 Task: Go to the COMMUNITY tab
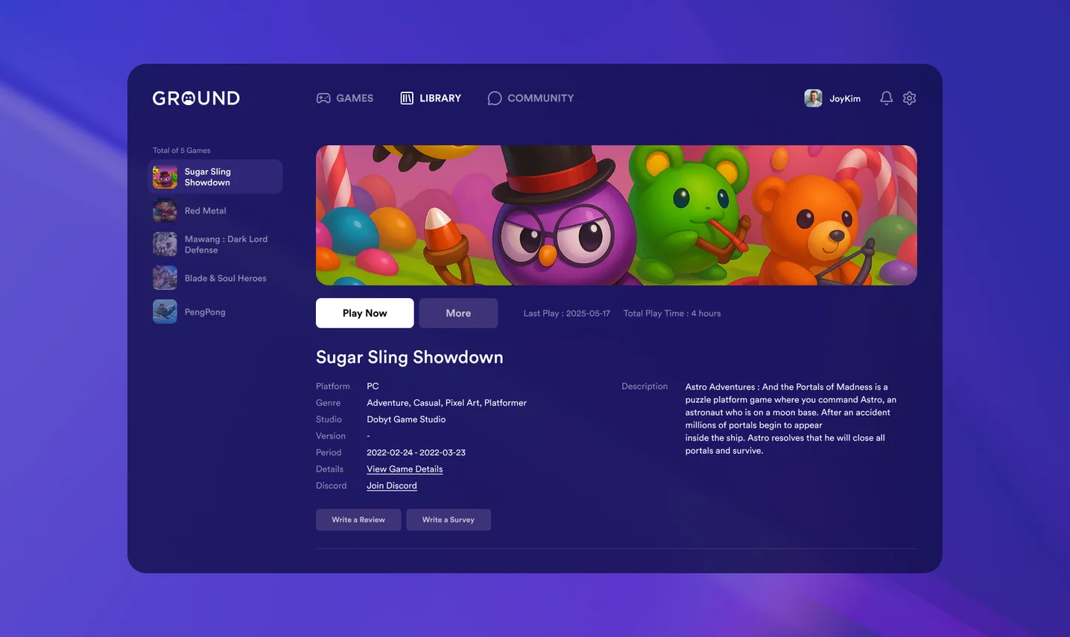pos(531,98)
